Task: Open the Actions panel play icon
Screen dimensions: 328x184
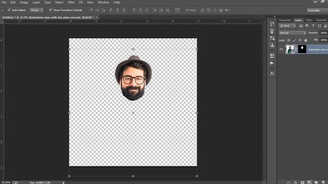Action: coord(272,63)
